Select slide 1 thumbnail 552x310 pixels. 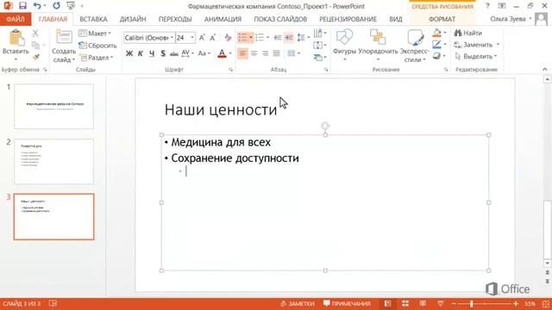[x=53, y=106]
